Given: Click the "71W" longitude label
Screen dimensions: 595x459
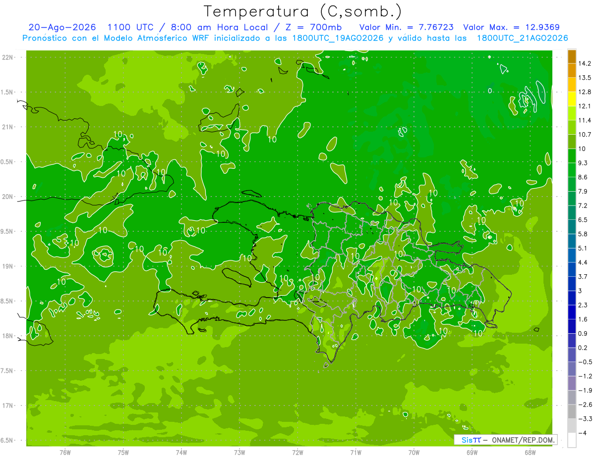Looking at the screenshot, I should pyautogui.click(x=356, y=452).
